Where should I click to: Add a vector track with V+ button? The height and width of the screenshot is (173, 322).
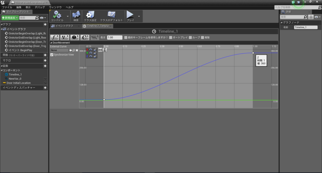click(64, 37)
